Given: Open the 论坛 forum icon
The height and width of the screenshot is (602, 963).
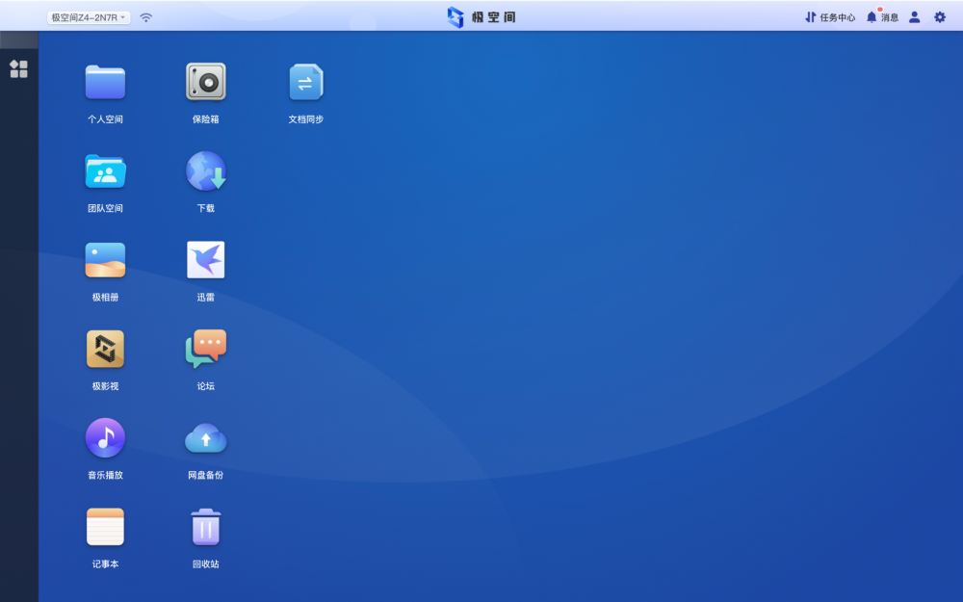Looking at the screenshot, I should click(x=206, y=349).
